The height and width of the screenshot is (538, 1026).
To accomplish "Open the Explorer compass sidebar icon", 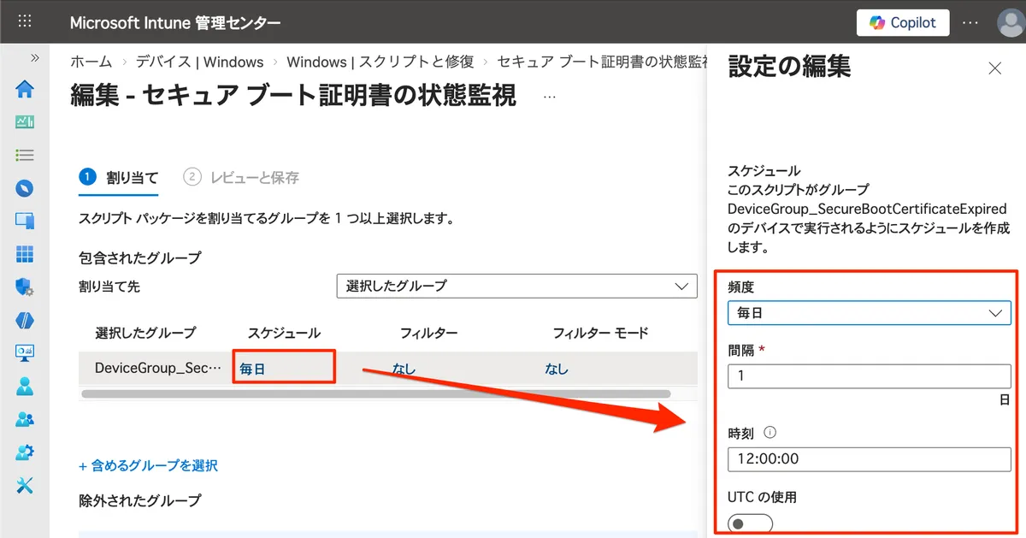I will click(25, 188).
